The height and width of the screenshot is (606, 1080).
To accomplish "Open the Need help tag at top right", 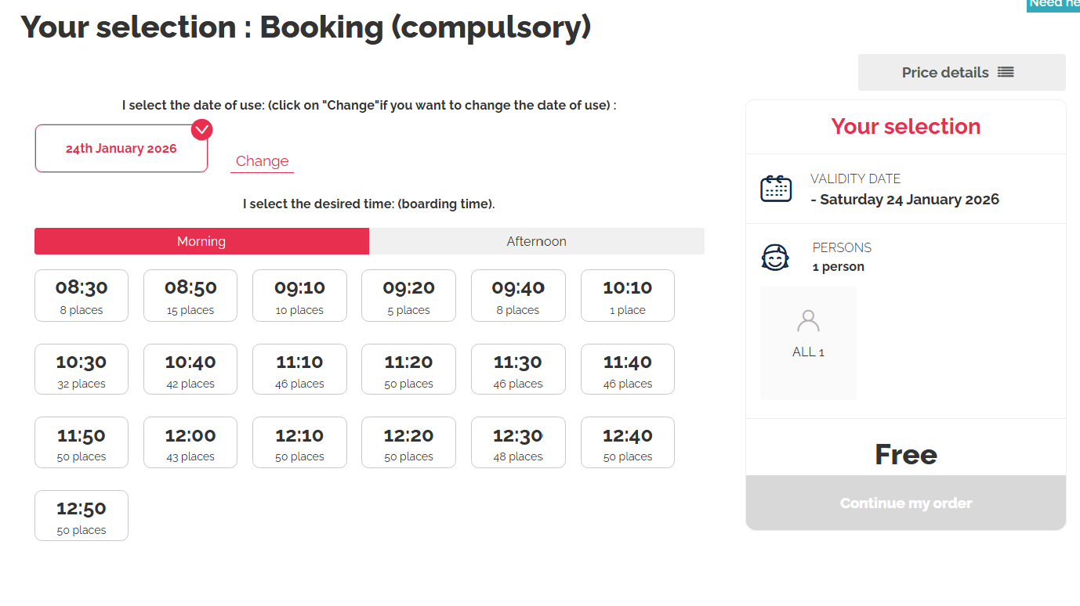I will click(x=1053, y=4).
